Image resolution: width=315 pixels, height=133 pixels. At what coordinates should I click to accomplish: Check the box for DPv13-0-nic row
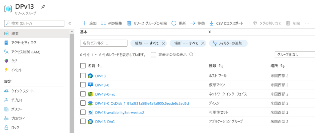point(83,94)
